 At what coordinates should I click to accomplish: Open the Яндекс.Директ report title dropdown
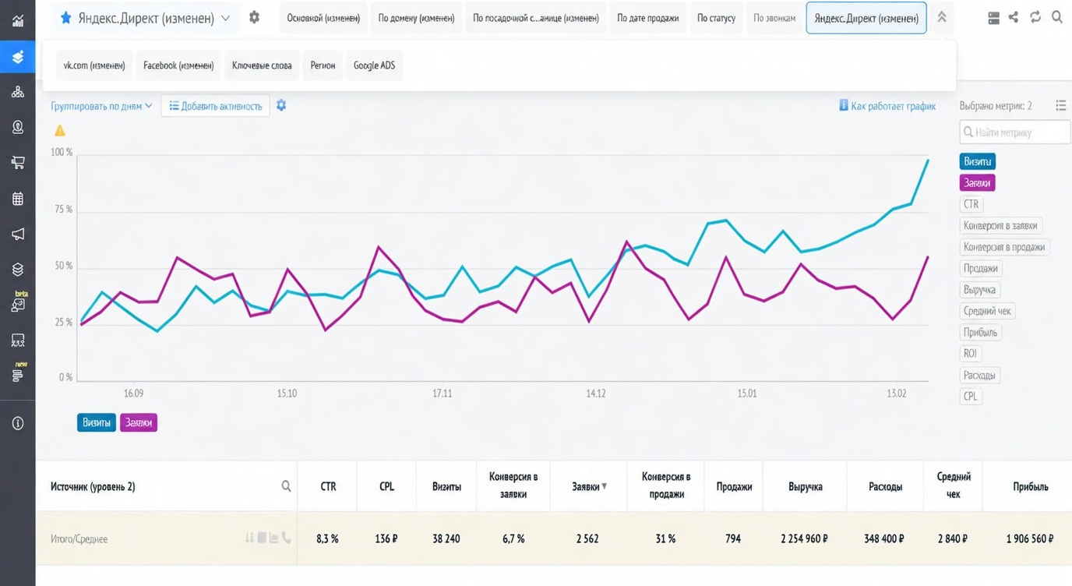(x=146, y=18)
